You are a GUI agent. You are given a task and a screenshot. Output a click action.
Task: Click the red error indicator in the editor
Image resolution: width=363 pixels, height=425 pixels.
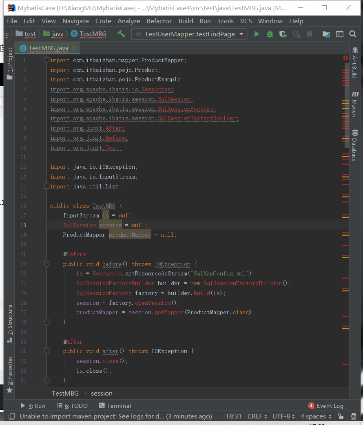tap(346, 58)
